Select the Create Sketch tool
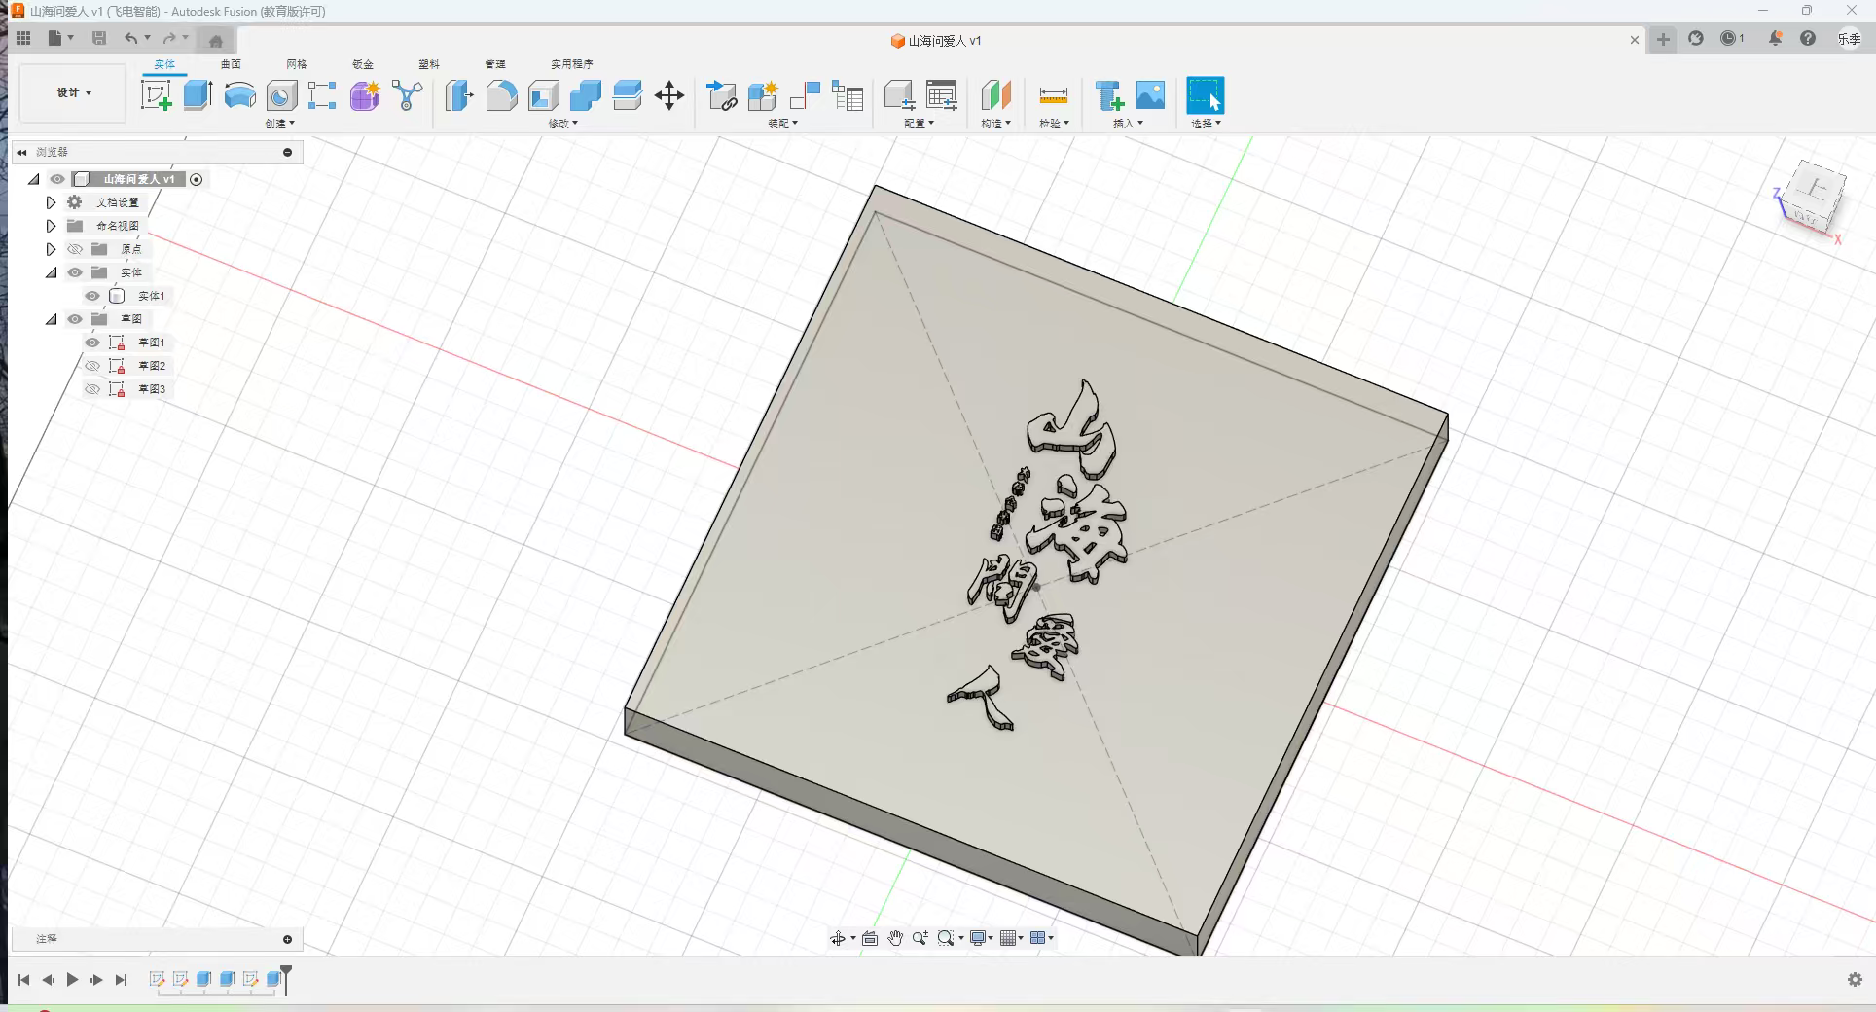Screen dimensions: 1876x1012 156,95
